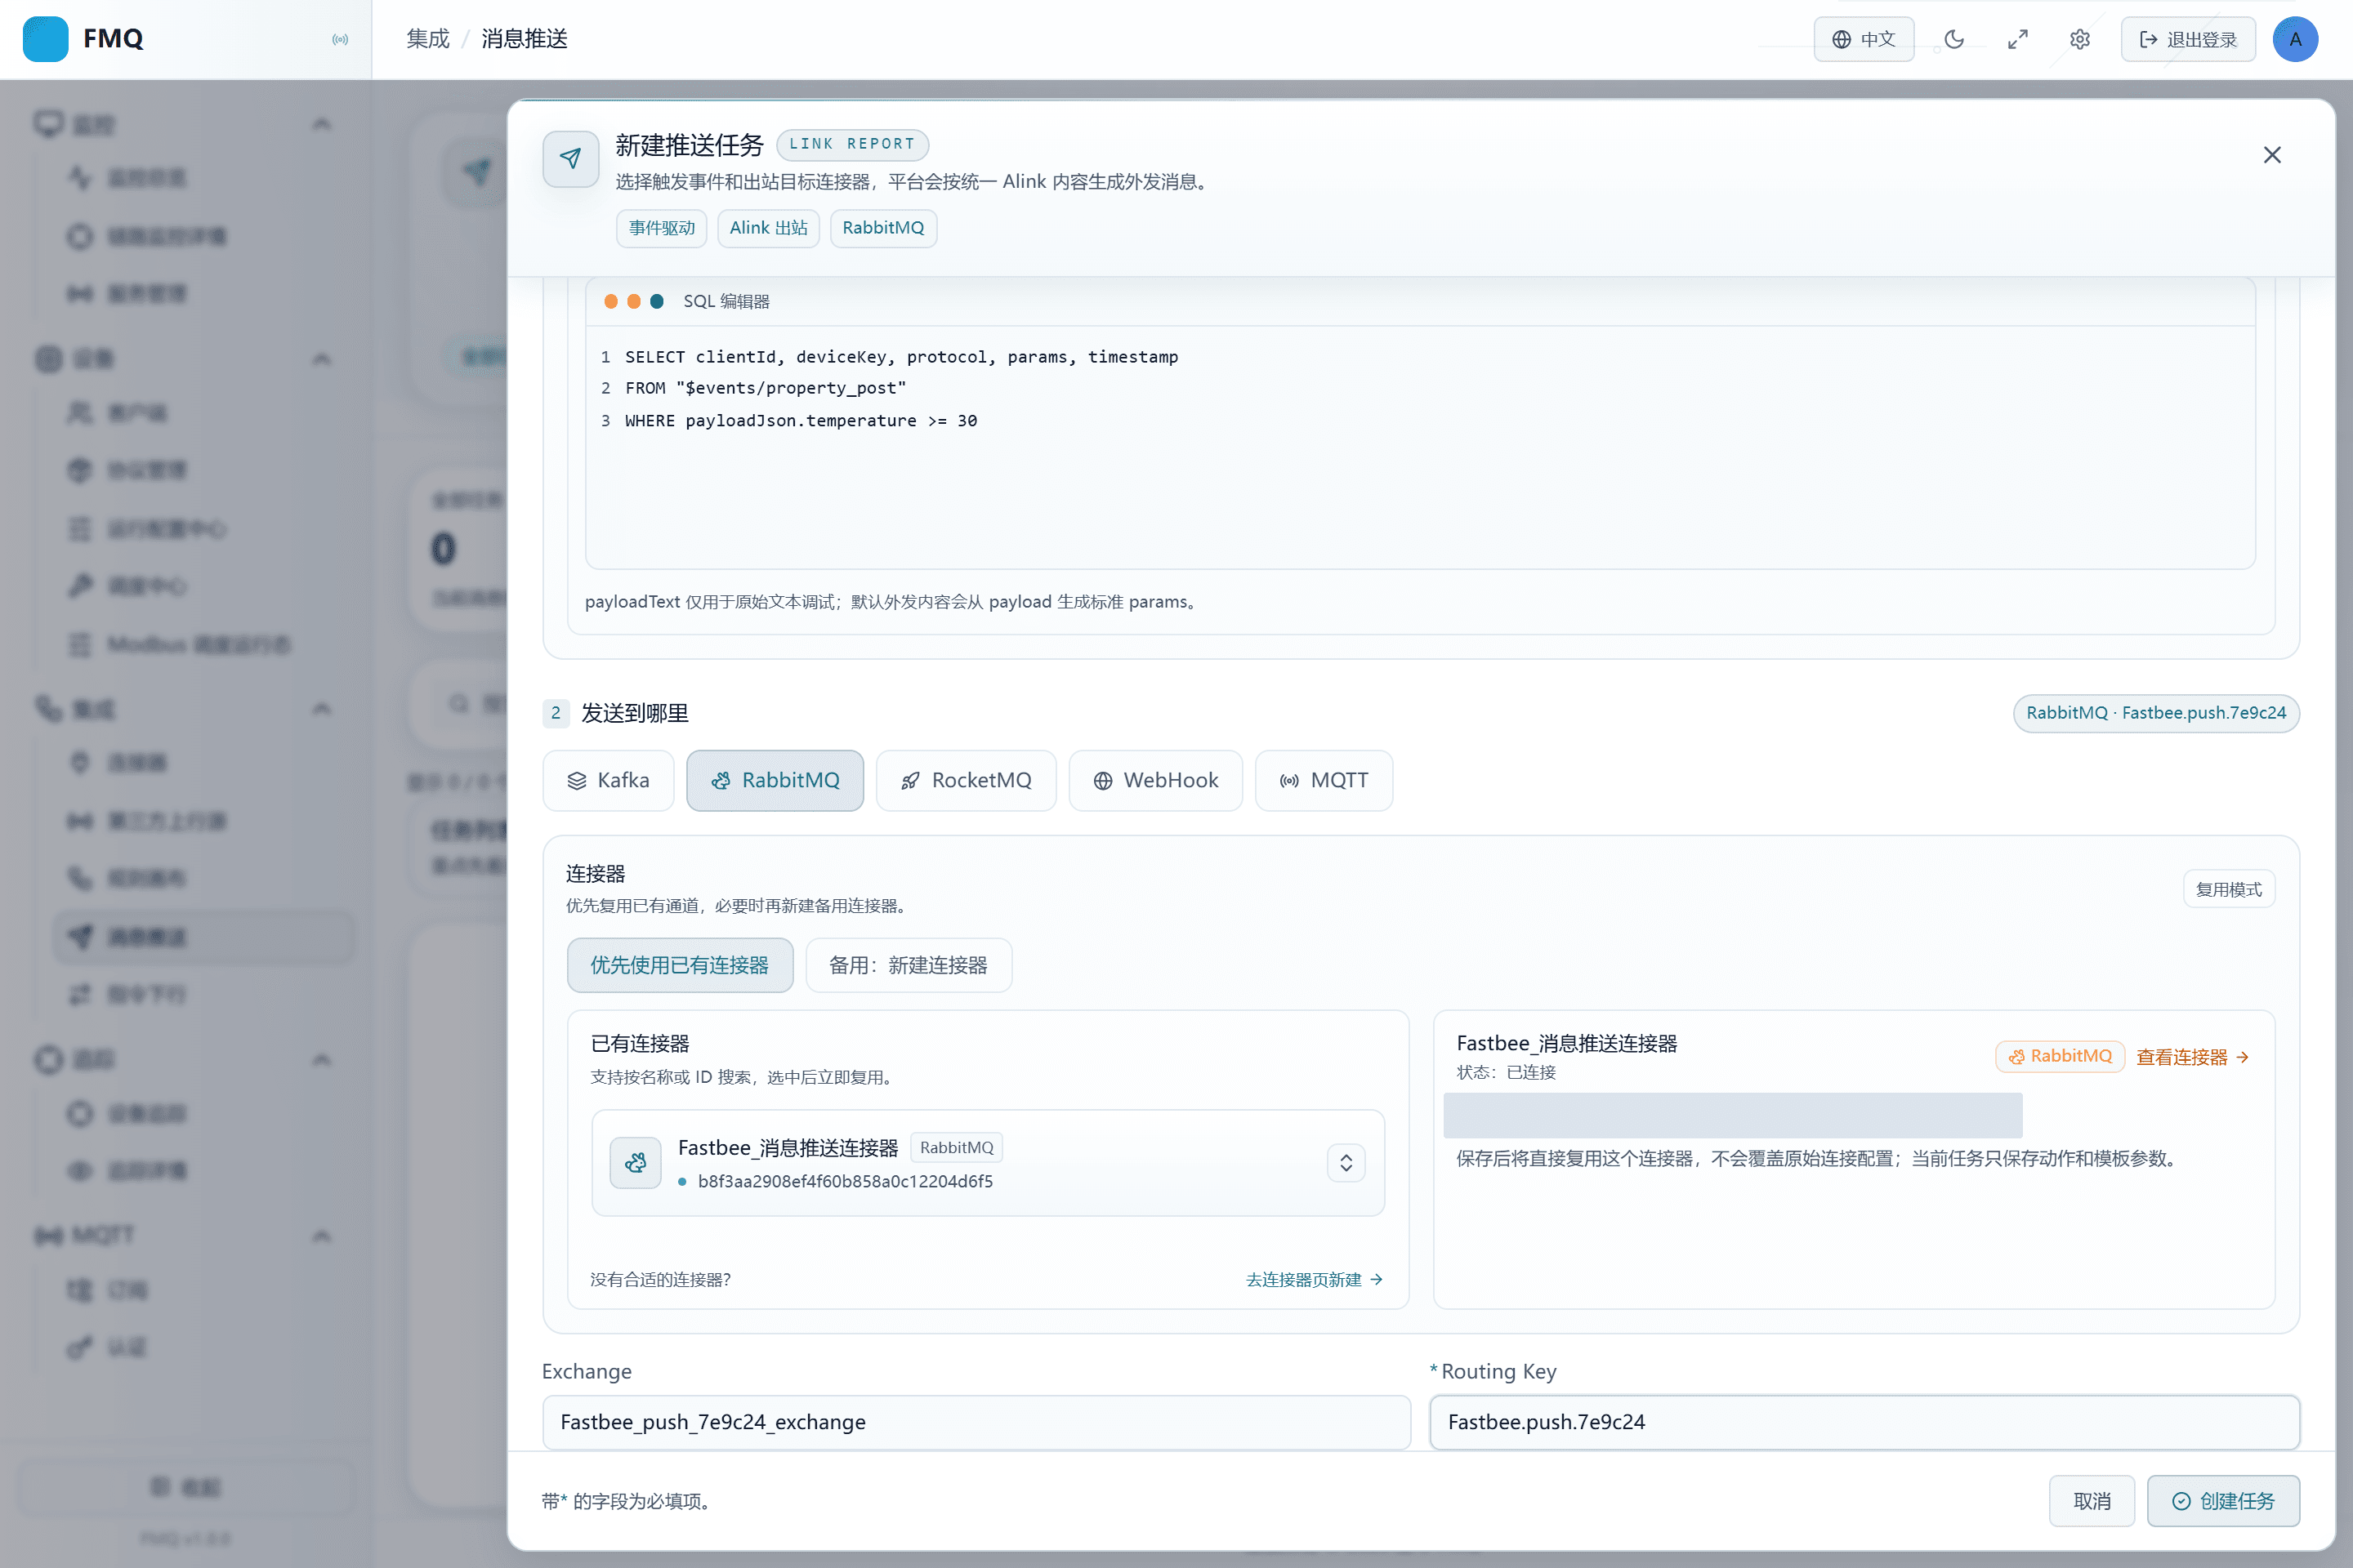Open settings gear icon in header
The image size is (2353, 1568).
[2080, 39]
